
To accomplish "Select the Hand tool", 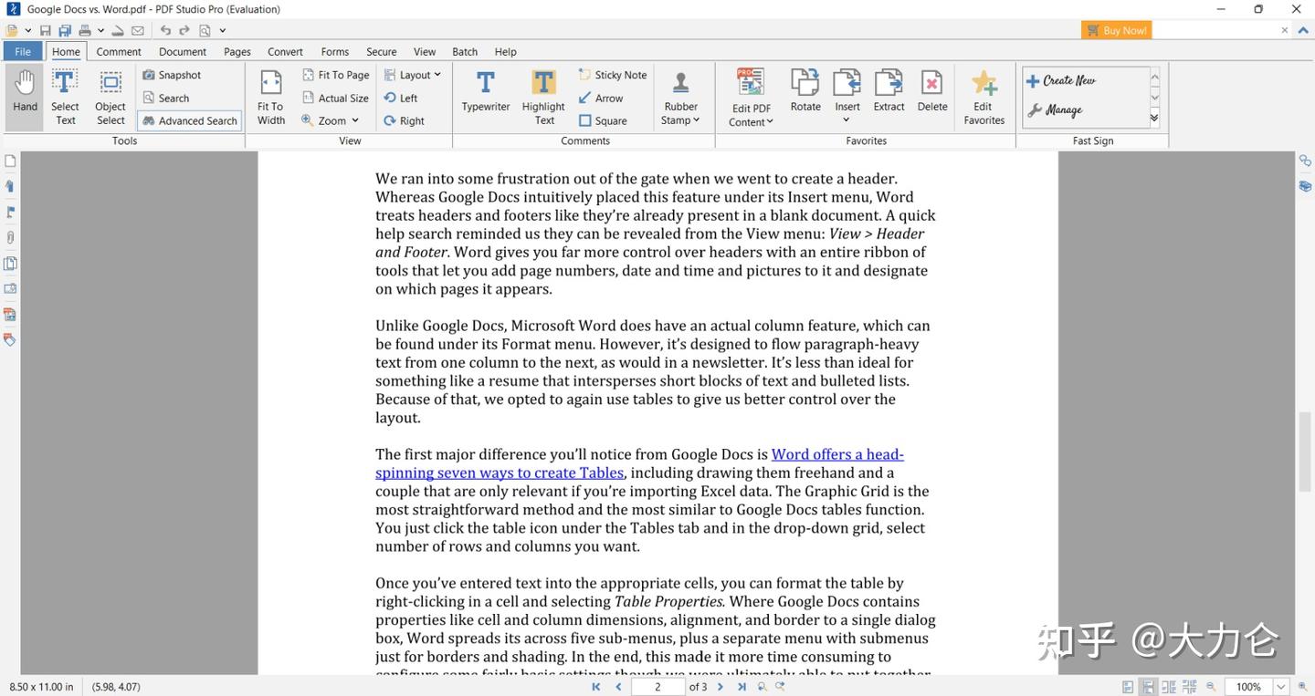I will [x=25, y=97].
